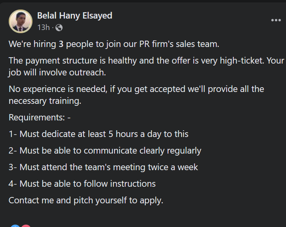Screen dimensions: 286x227
Task: Open the post options three-dot menu
Action: pos(276,21)
